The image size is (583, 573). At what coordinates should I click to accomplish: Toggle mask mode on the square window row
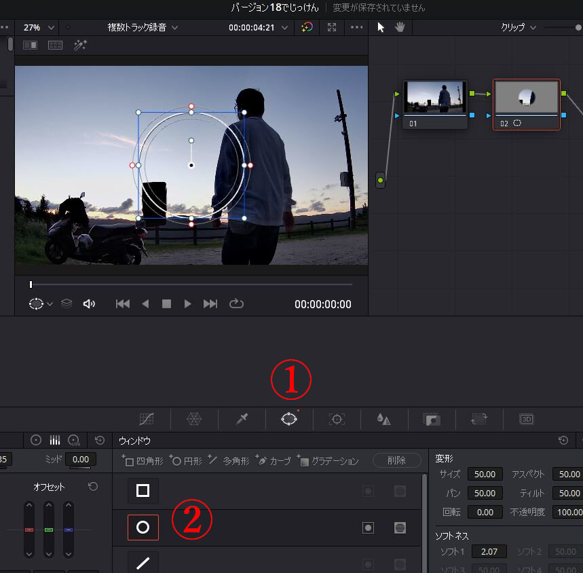(x=400, y=492)
